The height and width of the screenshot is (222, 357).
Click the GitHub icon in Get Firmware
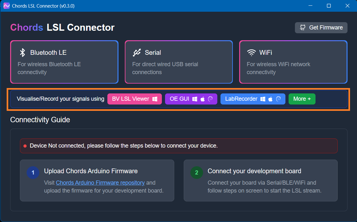coord(303,28)
